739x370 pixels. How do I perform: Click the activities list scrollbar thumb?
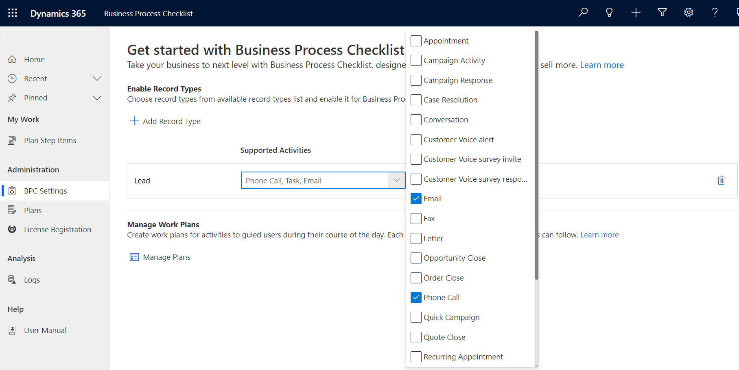pos(536,155)
